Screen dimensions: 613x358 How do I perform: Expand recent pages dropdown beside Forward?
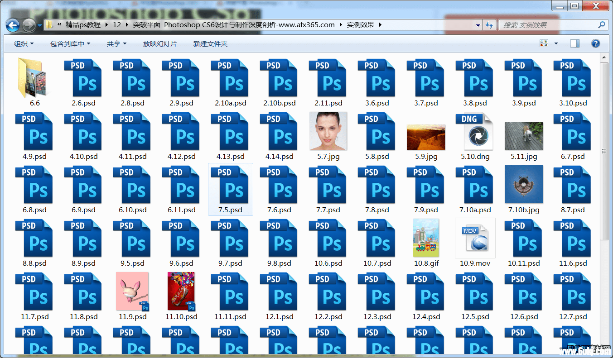tap(39, 25)
